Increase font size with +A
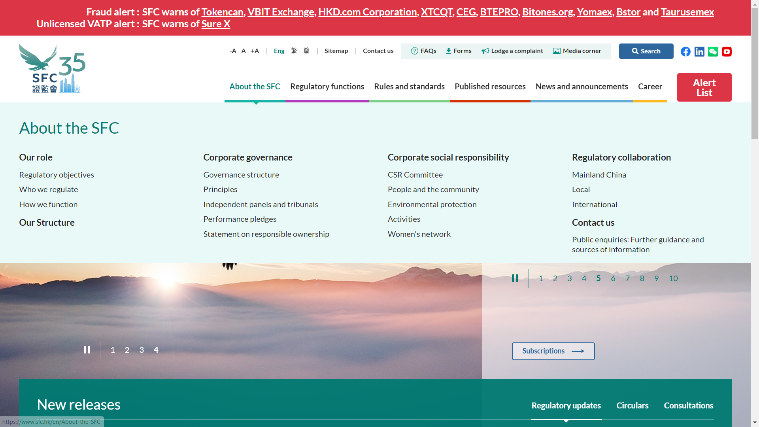759x427 pixels. pos(255,51)
